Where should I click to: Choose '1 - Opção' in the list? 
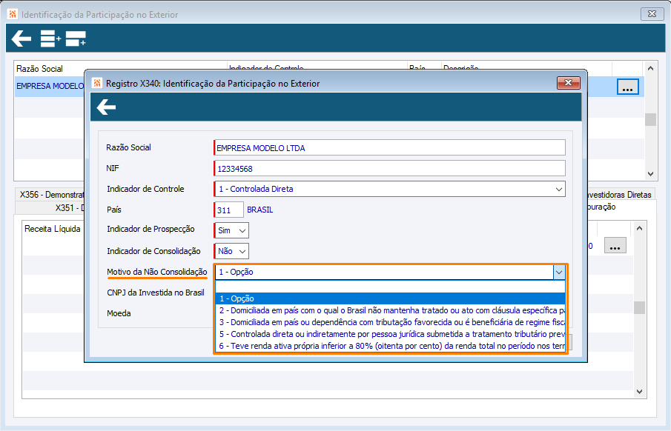tap(390, 298)
